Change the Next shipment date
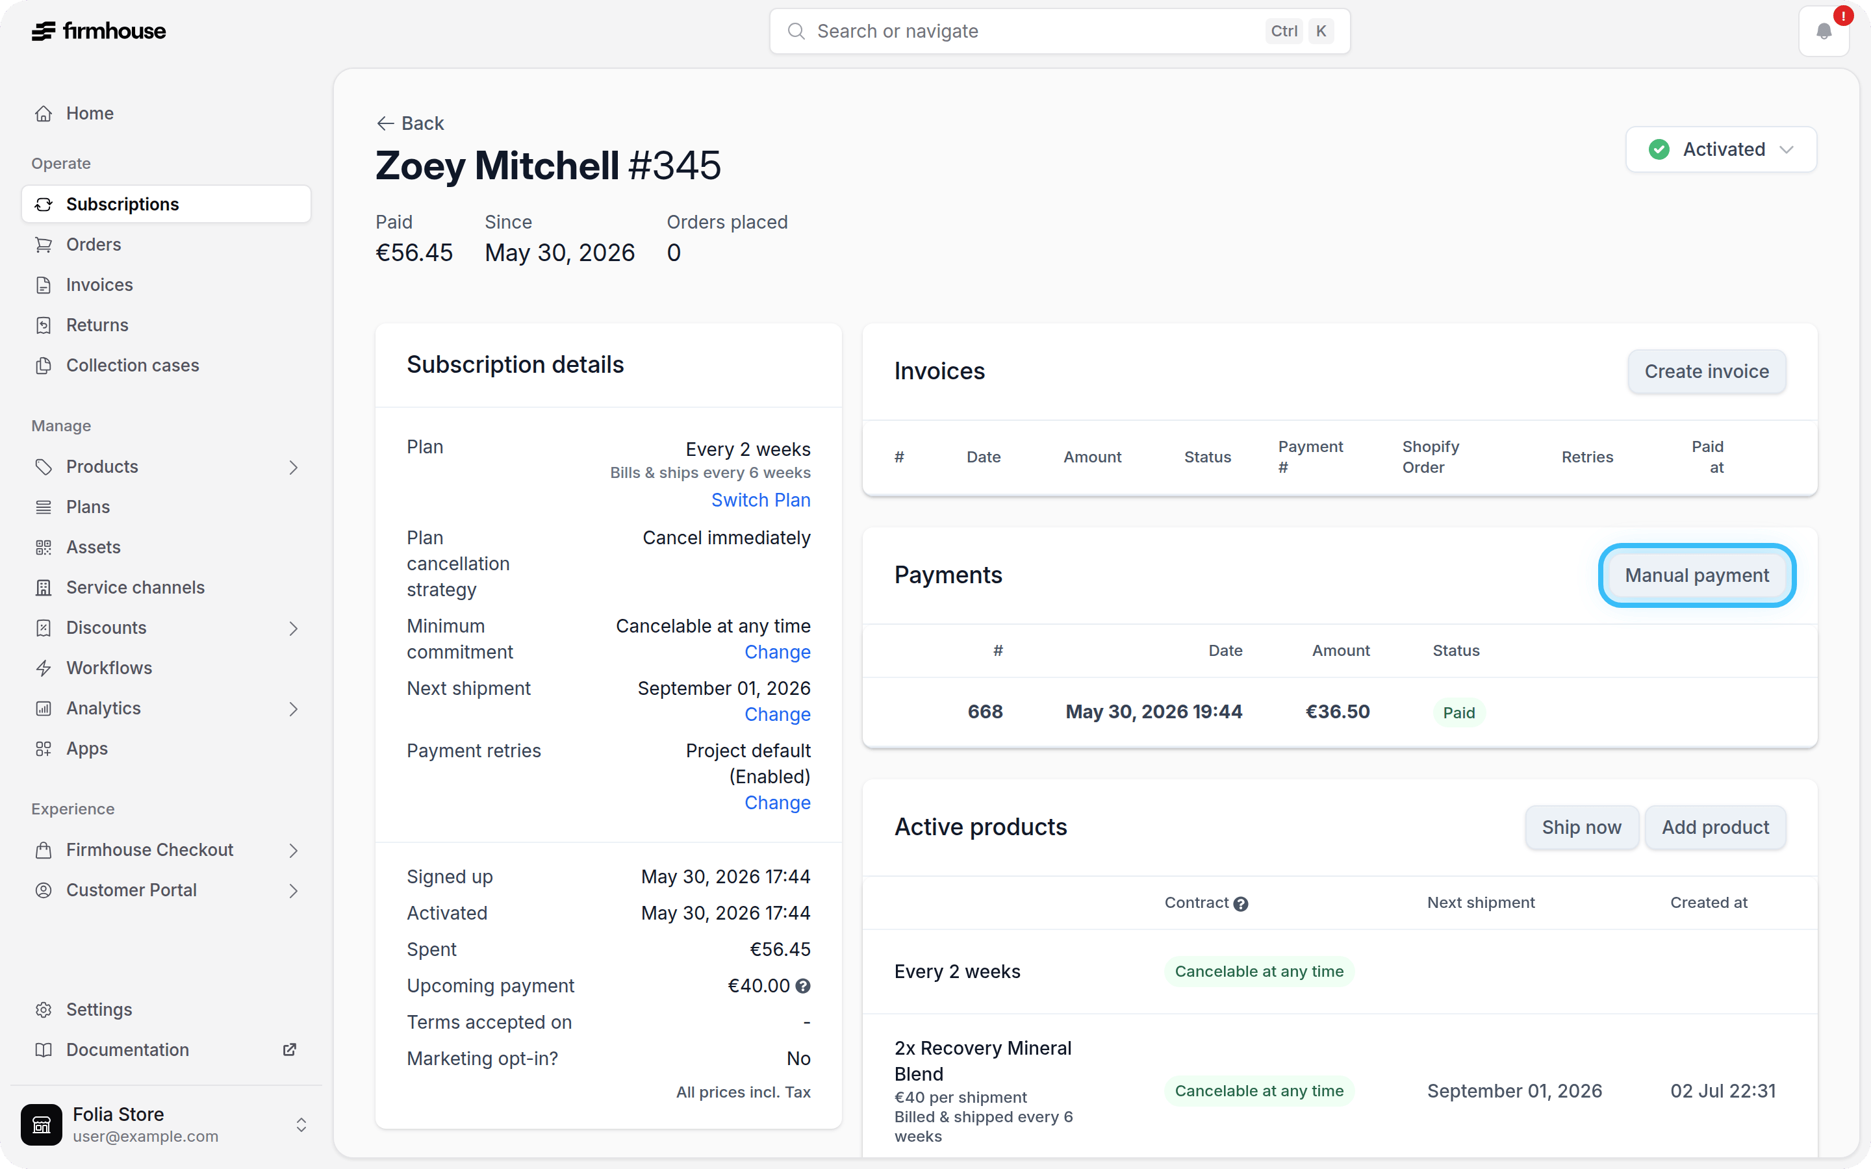 777,714
